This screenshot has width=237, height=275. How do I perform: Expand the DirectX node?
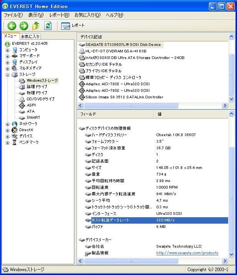click(x=7, y=130)
